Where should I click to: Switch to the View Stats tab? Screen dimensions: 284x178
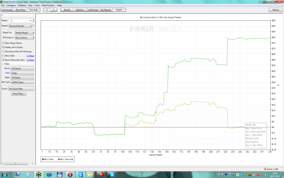(x=34, y=10)
